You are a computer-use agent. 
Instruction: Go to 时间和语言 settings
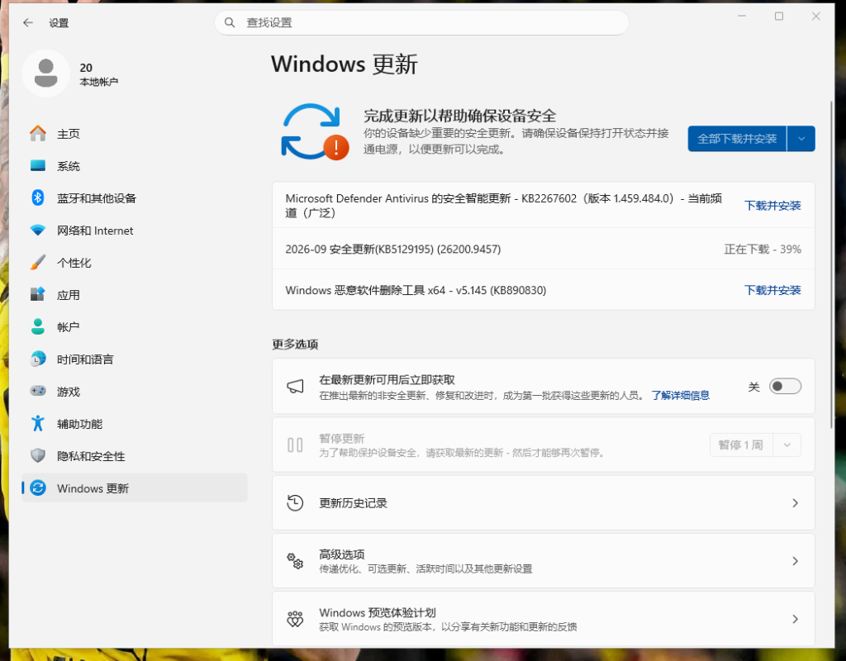pyautogui.click(x=135, y=359)
